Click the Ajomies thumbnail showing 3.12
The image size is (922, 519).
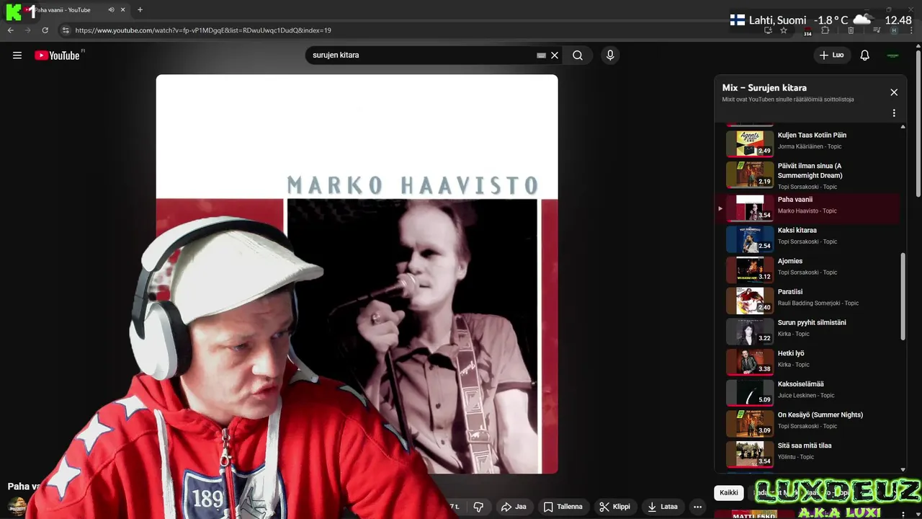750,270
